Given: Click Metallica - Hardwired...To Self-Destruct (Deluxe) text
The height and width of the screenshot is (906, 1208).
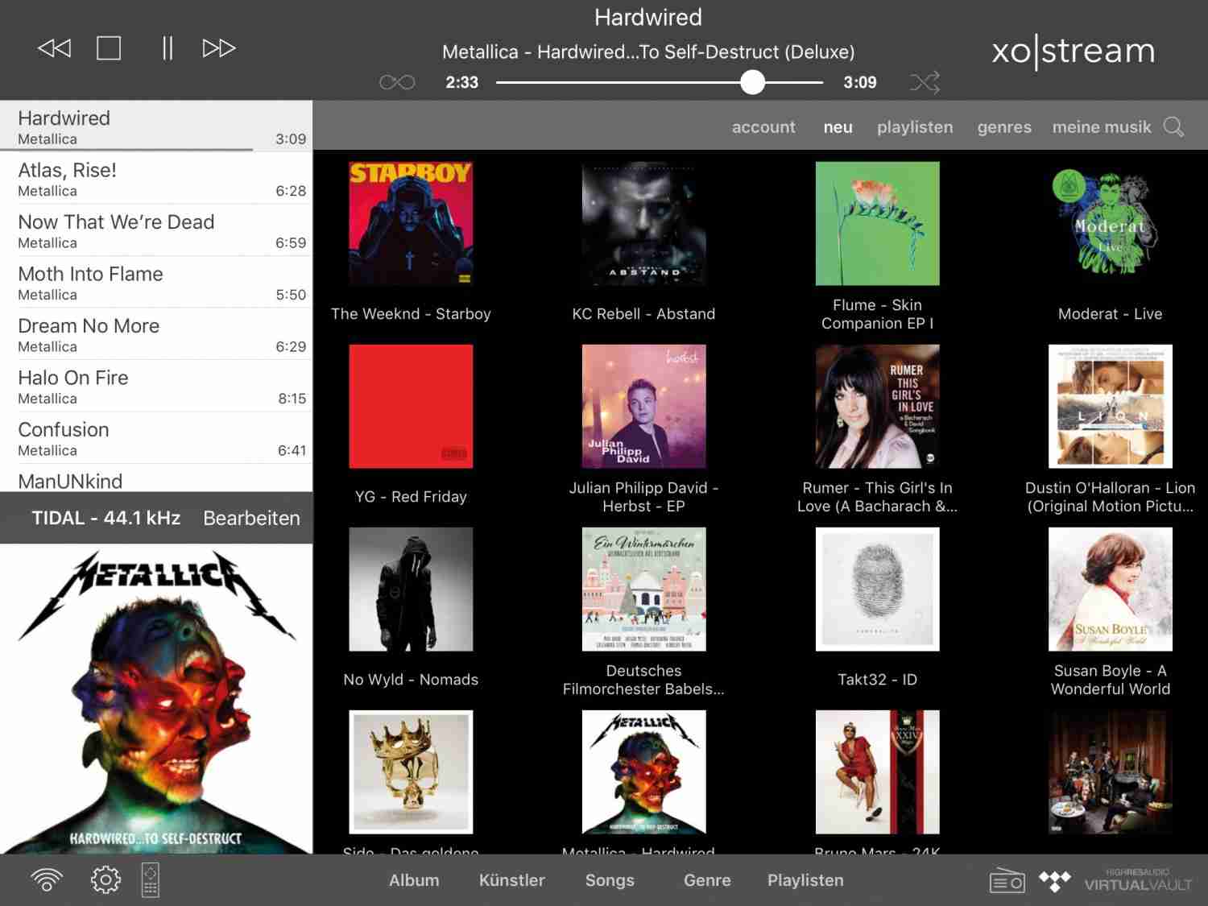Looking at the screenshot, I should click(647, 52).
